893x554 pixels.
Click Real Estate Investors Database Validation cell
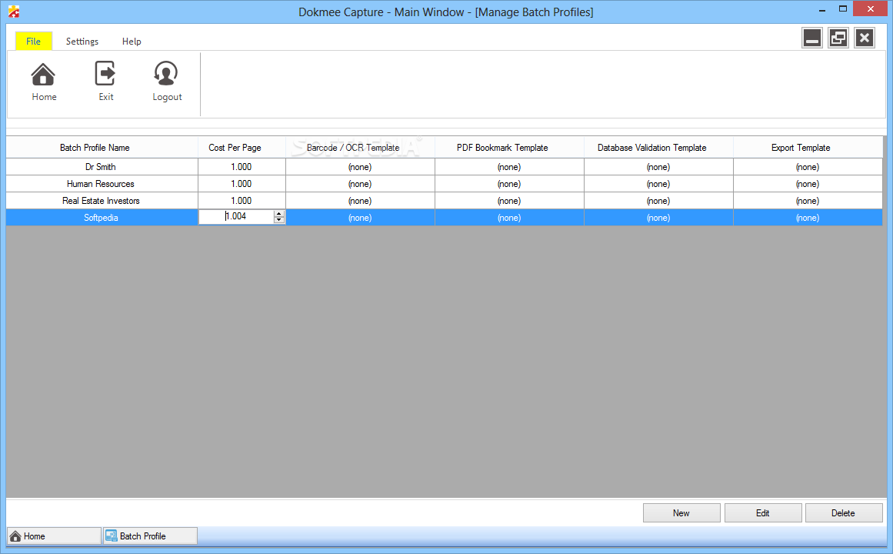(x=659, y=201)
